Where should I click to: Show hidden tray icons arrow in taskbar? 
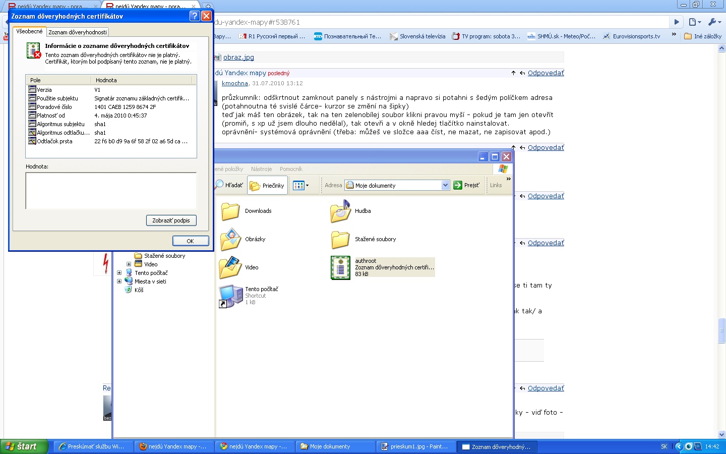point(678,446)
